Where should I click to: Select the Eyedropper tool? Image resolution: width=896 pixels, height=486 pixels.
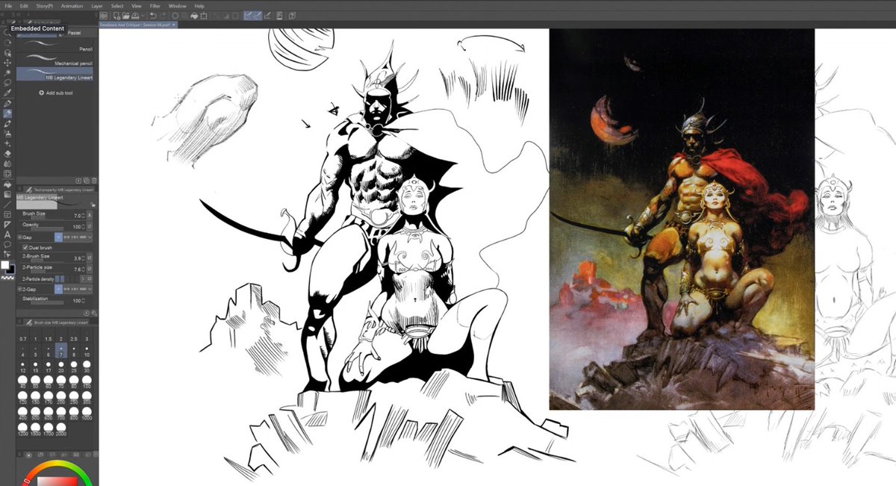(7, 93)
